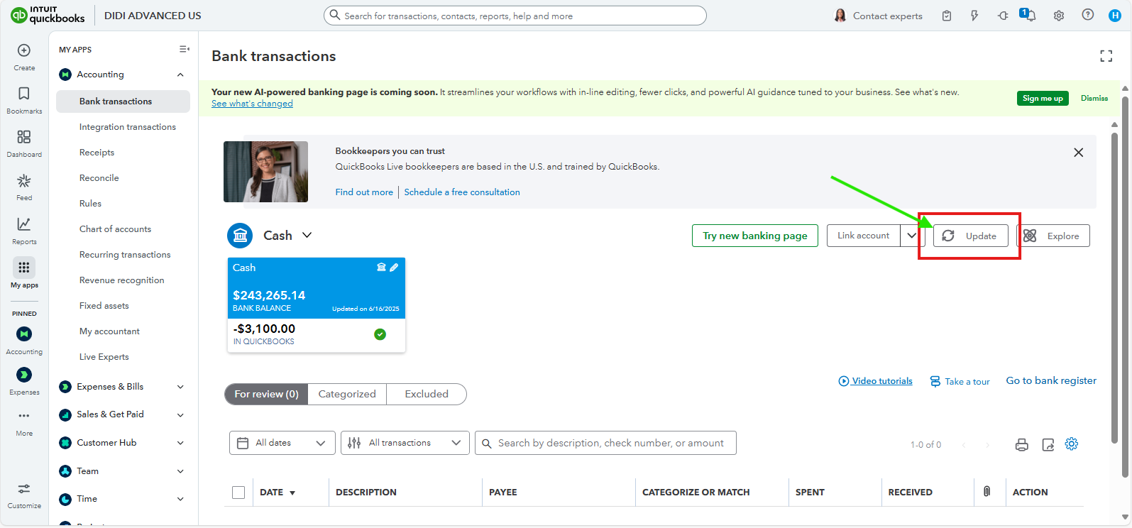Screen dimensions: 1132x528
Task: Open Reconcile menu item
Action: pos(99,178)
